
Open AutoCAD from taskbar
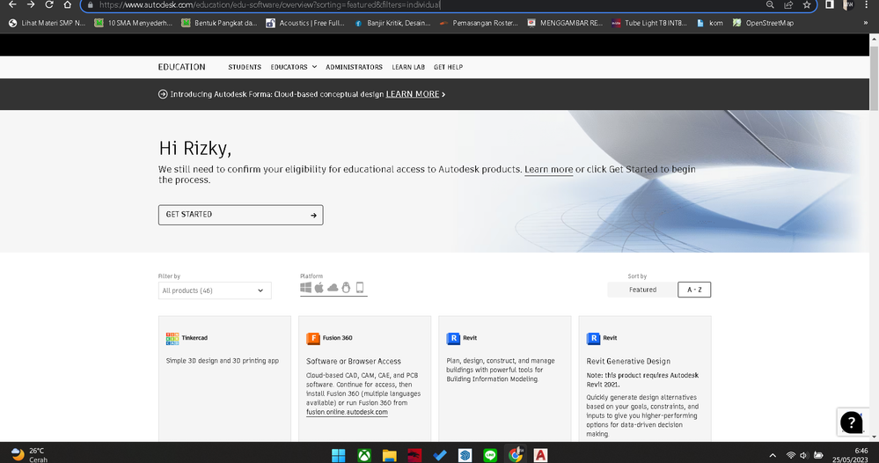pyautogui.click(x=540, y=454)
